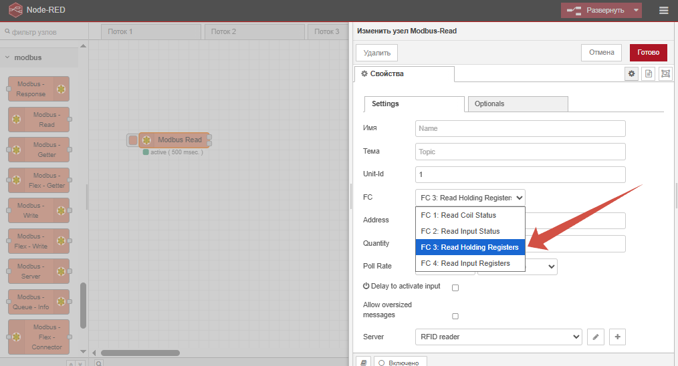Edit RFID reader server with pencil icon
The image size is (678, 366).
[x=595, y=337]
